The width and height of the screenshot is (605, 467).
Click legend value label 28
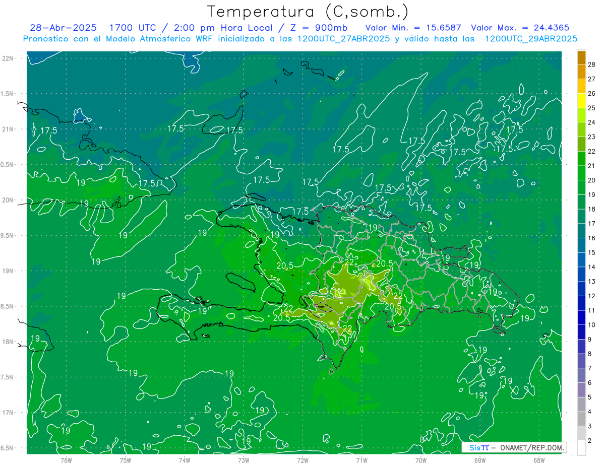click(592, 64)
